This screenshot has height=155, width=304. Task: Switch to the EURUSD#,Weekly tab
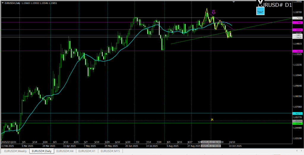pyautogui.click(x=15, y=151)
